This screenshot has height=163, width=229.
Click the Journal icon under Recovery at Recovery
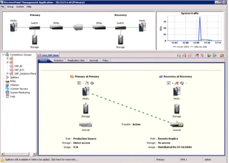pyautogui.click(x=177, y=125)
